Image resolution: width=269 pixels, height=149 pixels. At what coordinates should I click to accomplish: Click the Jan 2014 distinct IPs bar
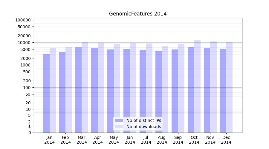pyautogui.click(x=46, y=93)
